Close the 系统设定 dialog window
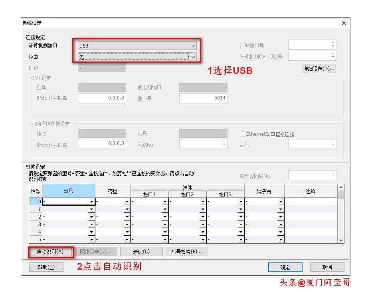This screenshot has height=290, width=366. 344,24
